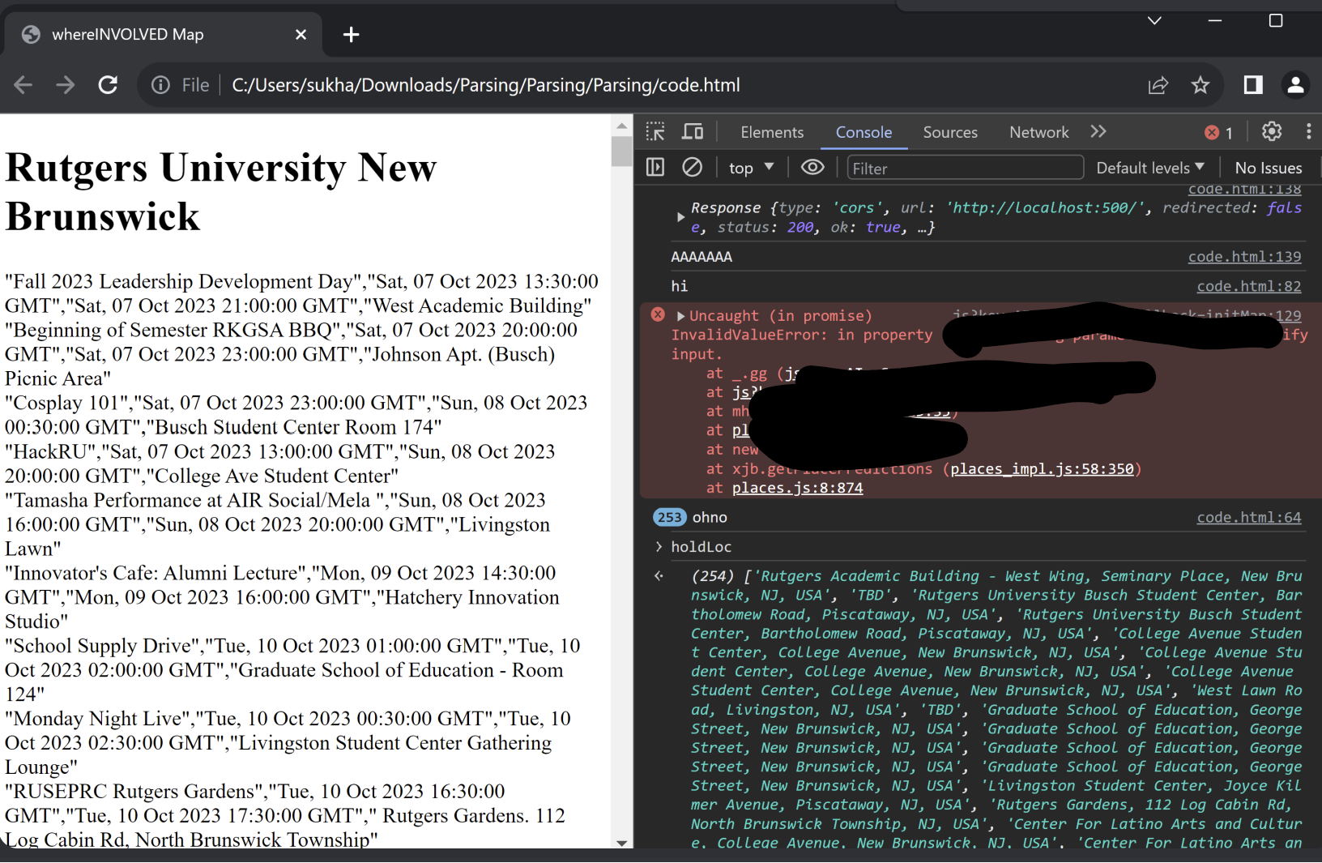Switch to the Sources panel
The image size is (1322, 863).
(x=950, y=132)
